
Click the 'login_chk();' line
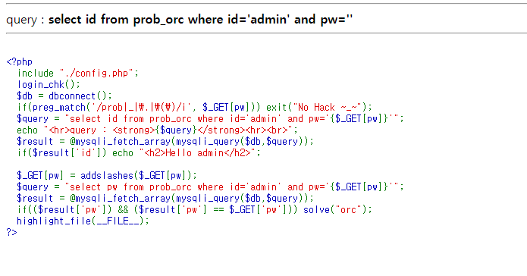(x=49, y=85)
